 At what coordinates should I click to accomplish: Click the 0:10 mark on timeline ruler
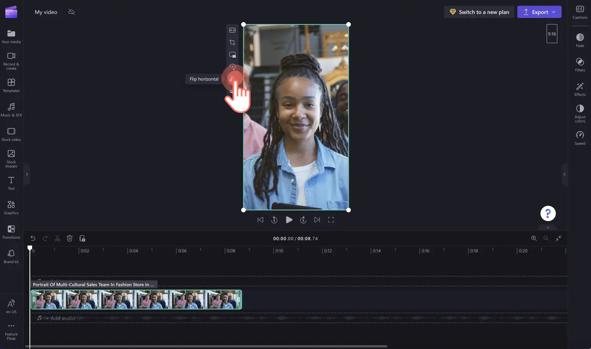point(280,251)
